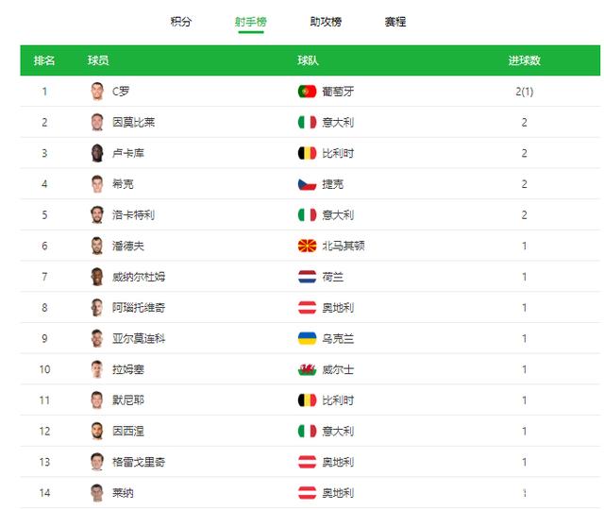Click C罗's player avatar
The height and width of the screenshot is (510, 604).
point(96,92)
